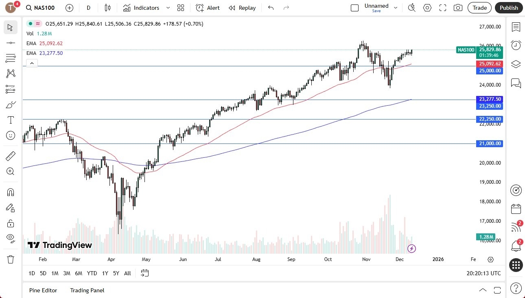525x298 pixels.
Task: Toggle Hide all drawings eye icon
Action: click(11, 238)
